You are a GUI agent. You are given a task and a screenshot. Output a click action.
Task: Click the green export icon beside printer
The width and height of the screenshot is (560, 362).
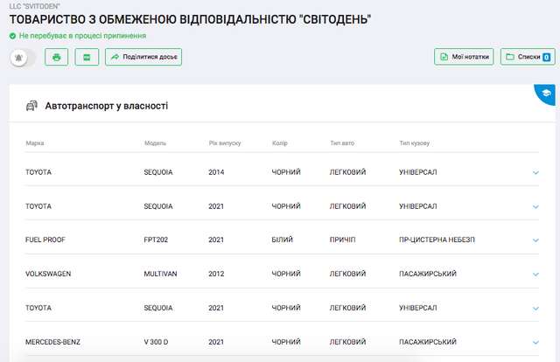click(86, 58)
